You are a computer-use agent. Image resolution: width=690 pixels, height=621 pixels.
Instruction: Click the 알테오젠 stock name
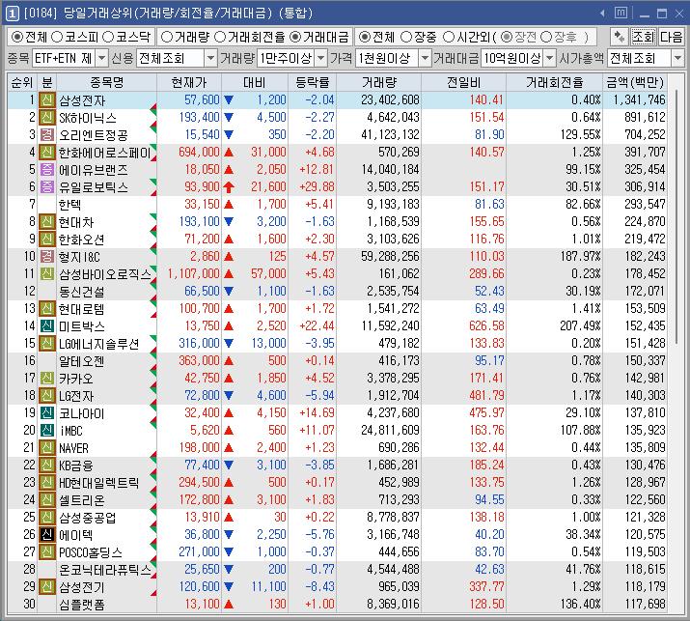click(82, 360)
